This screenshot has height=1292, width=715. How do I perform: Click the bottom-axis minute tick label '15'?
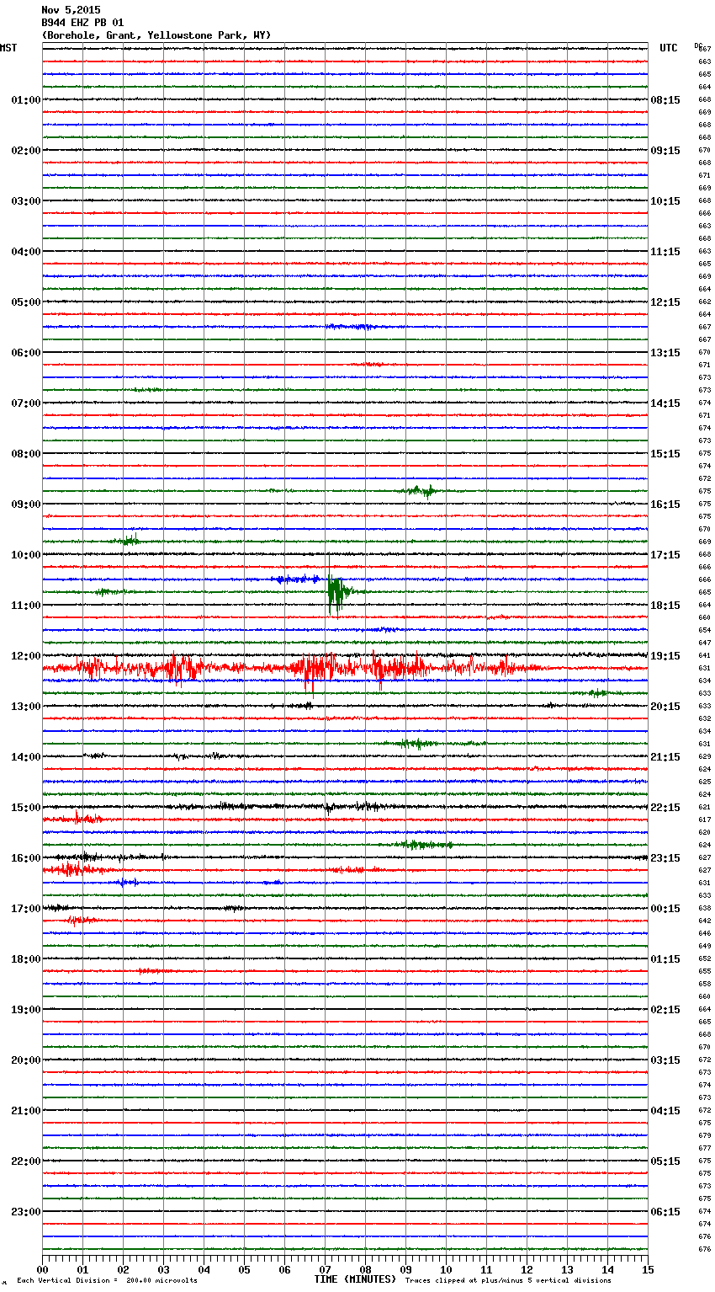point(648,1269)
